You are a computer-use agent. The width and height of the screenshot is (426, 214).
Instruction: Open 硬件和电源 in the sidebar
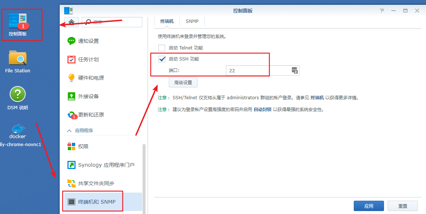[x=103, y=78]
